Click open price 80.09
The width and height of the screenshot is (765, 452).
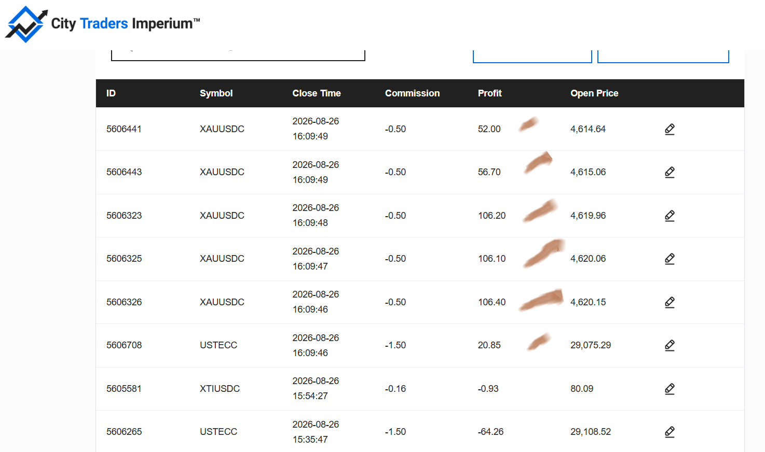coord(582,389)
